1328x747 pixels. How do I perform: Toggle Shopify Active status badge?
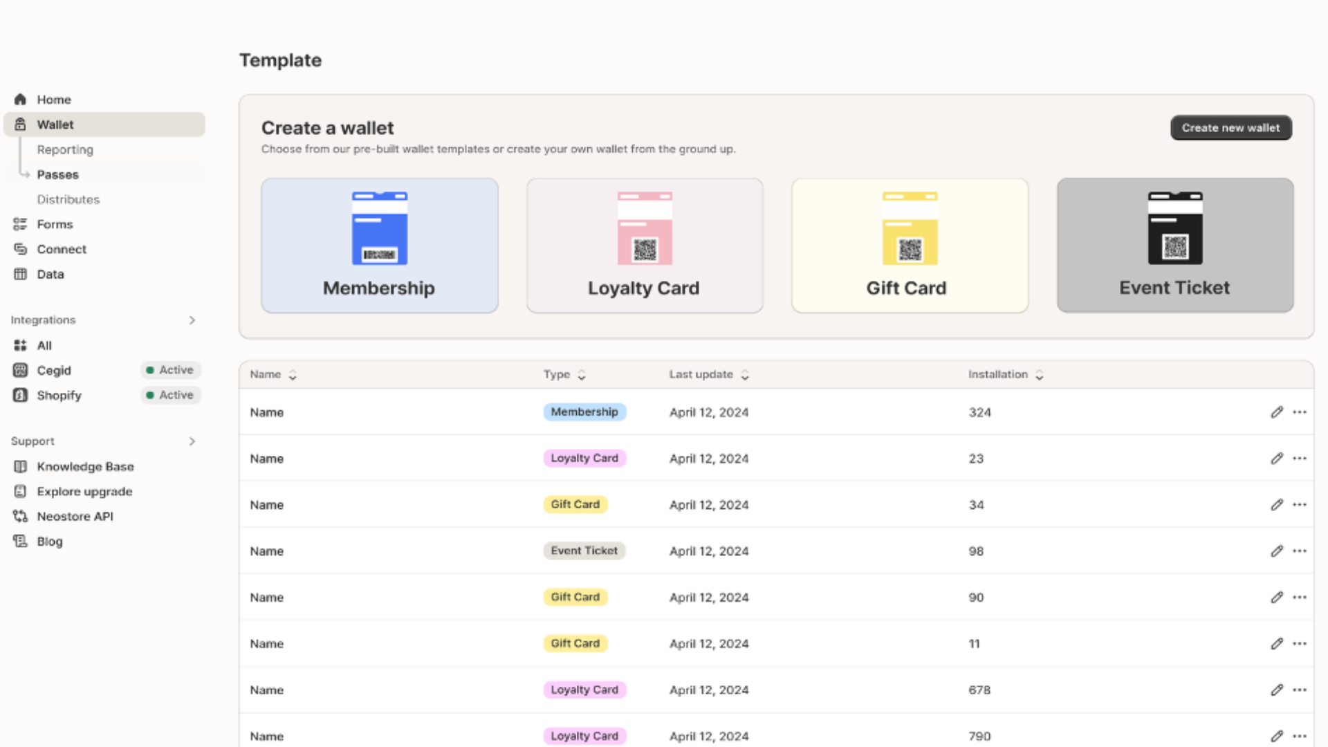point(170,395)
